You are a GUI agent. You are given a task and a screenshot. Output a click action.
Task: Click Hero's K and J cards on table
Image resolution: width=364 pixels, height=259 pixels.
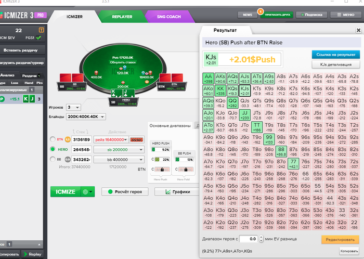coord(123,93)
